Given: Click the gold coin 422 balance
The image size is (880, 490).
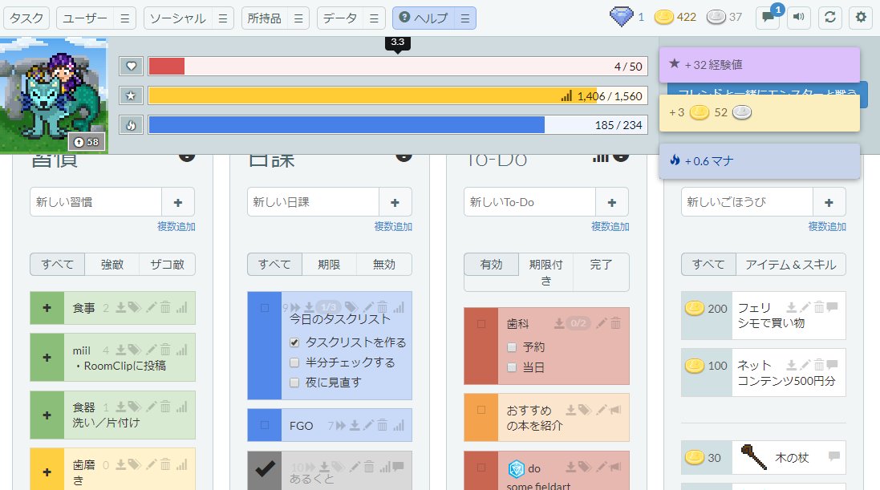Looking at the screenshot, I should click(x=675, y=18).
